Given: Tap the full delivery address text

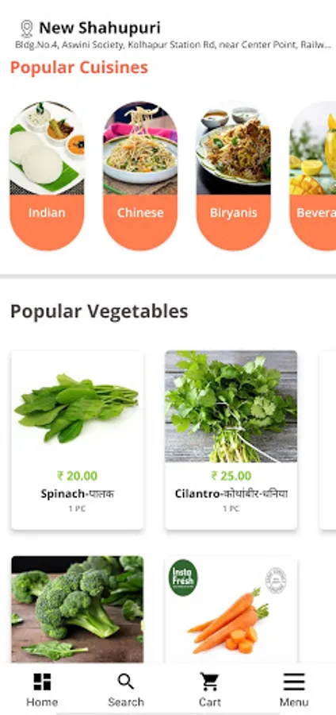Looking at the screenshot, I should pyautogui.click(x=173, y=45).
